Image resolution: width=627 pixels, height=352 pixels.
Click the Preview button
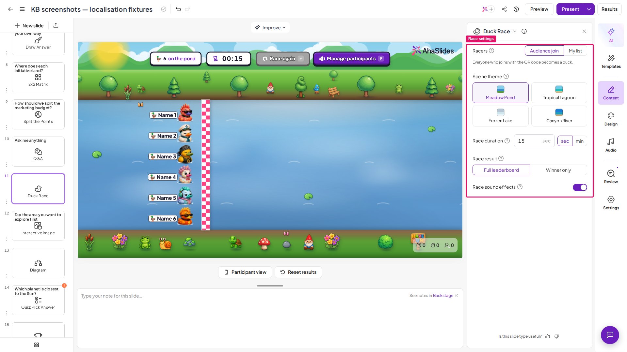tap(539, 9)
